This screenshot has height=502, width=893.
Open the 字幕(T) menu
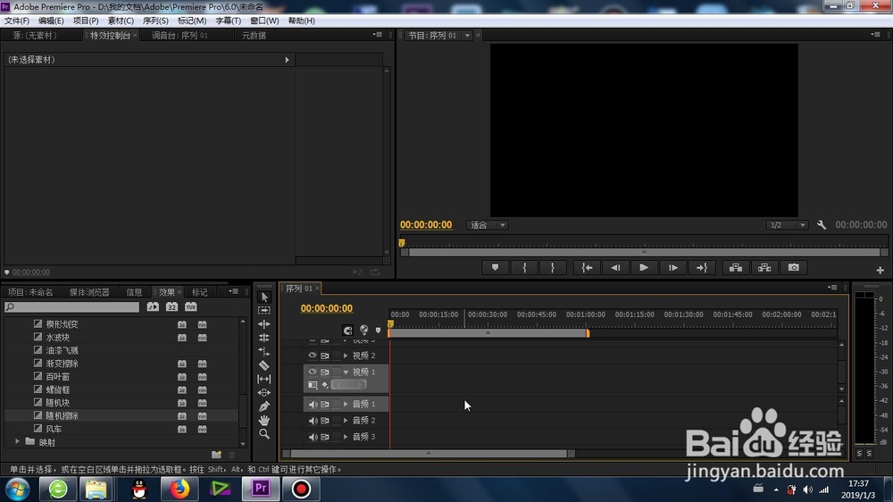(228, 21)
